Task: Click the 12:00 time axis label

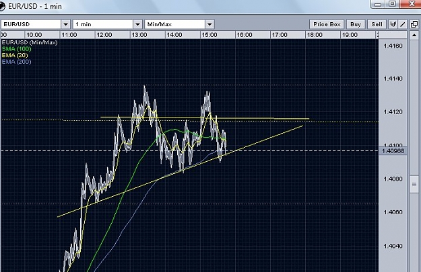Action: pyautogui.click(x=104, y=35)
